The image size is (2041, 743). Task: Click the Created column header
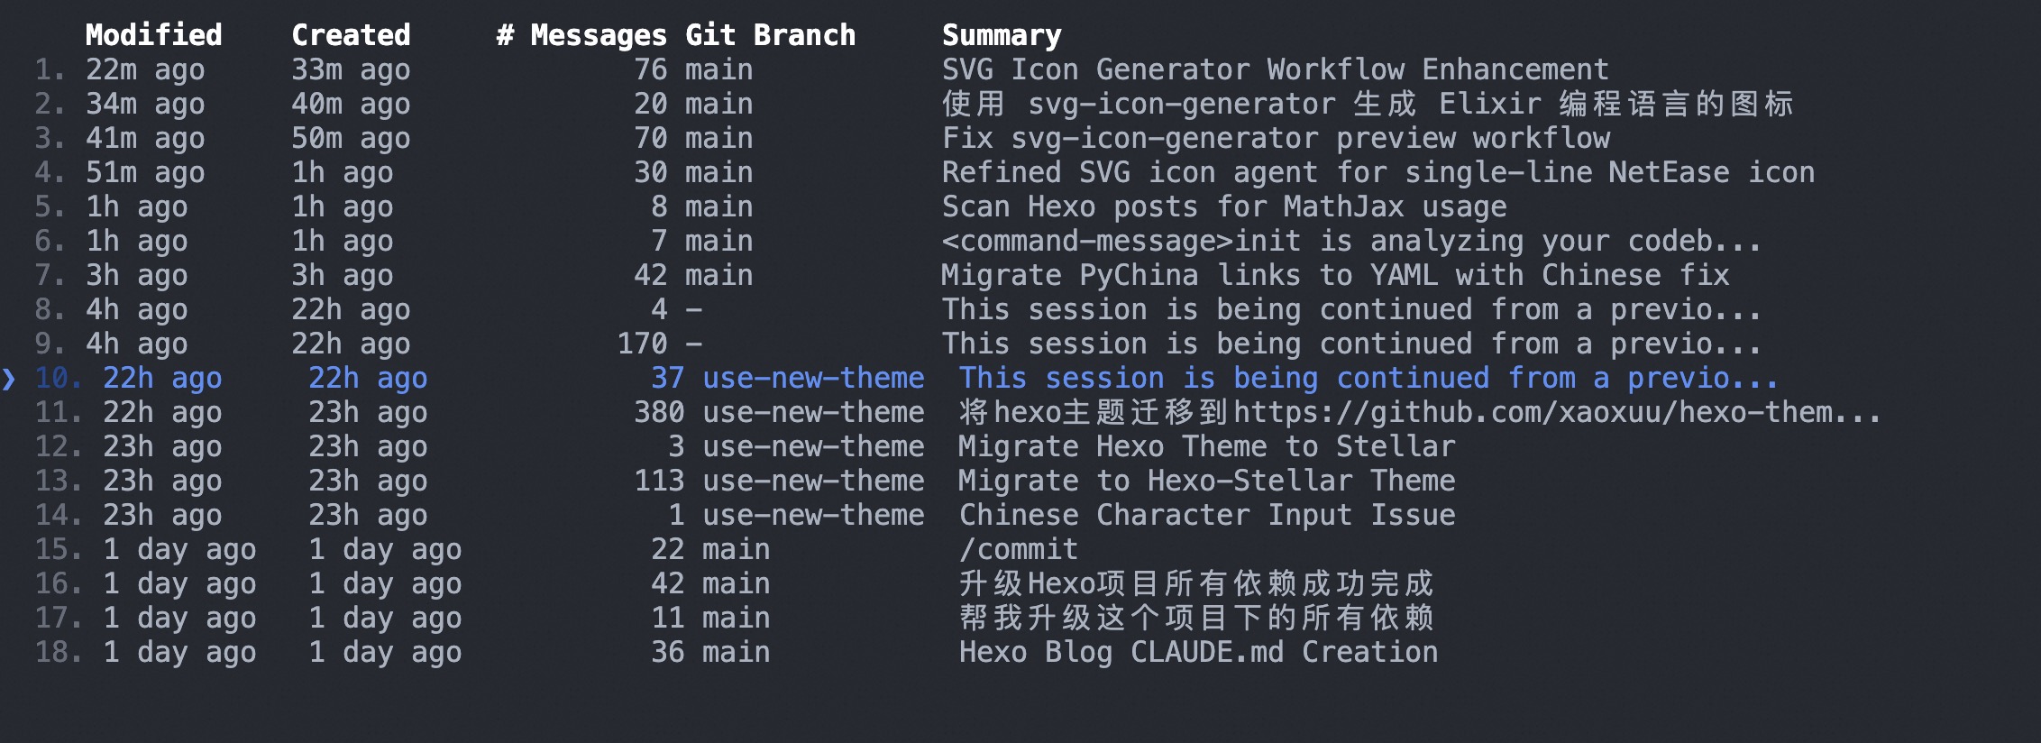tap(351, 34)
